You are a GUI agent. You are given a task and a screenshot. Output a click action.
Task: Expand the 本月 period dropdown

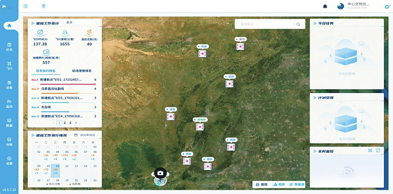click(82, 22)
